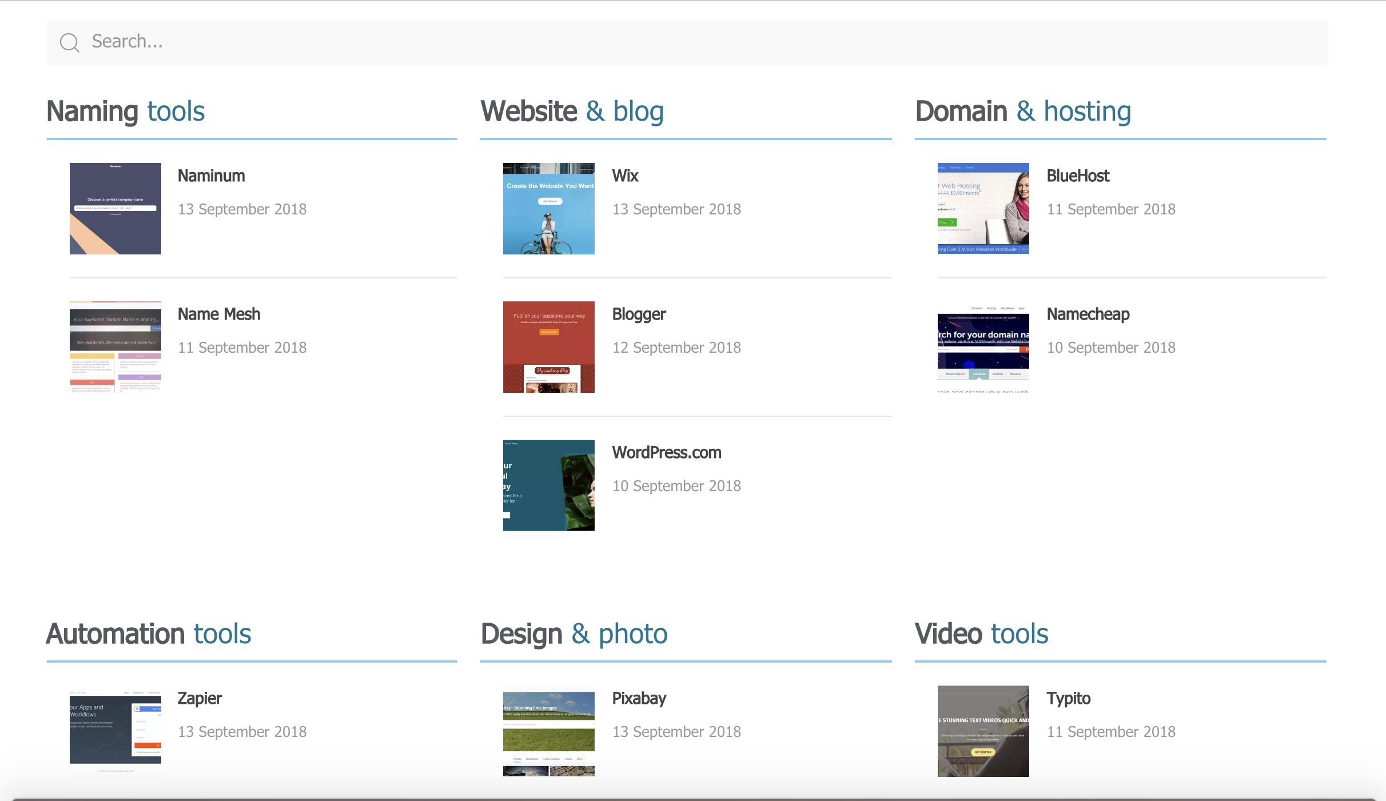Screen dimensions: 1386x801
Task: Open the Namecheap article
Action: (1088, 314)
